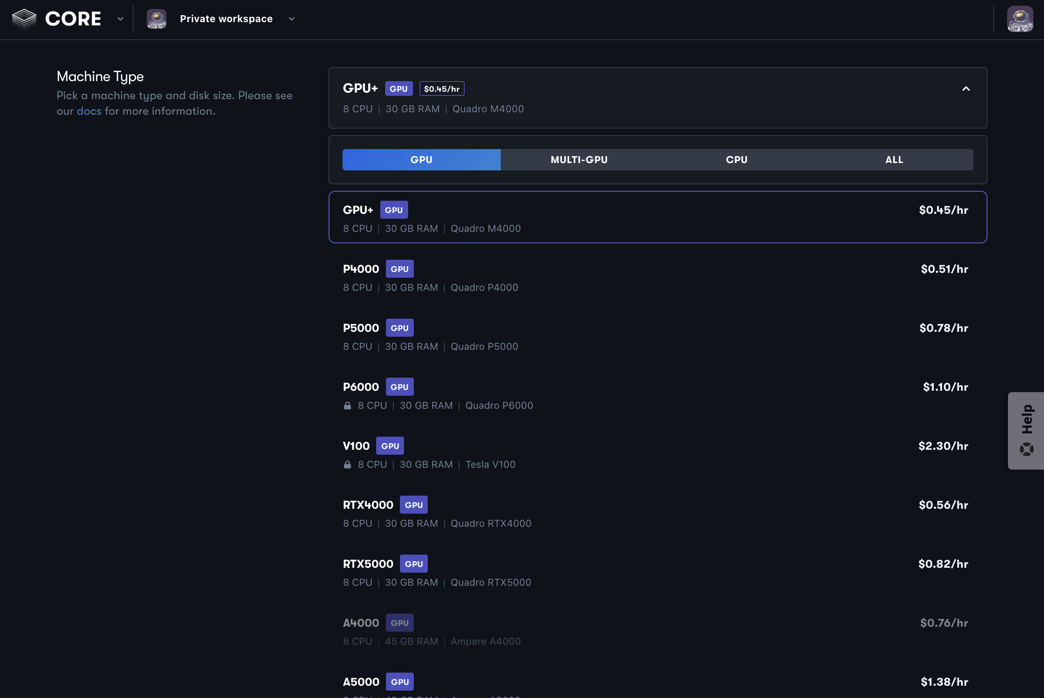Click GPU badge next to P4000
Screen dimensions: 1044x698
point(399,269)
